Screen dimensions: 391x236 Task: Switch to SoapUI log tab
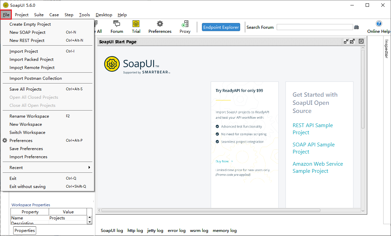112,231
